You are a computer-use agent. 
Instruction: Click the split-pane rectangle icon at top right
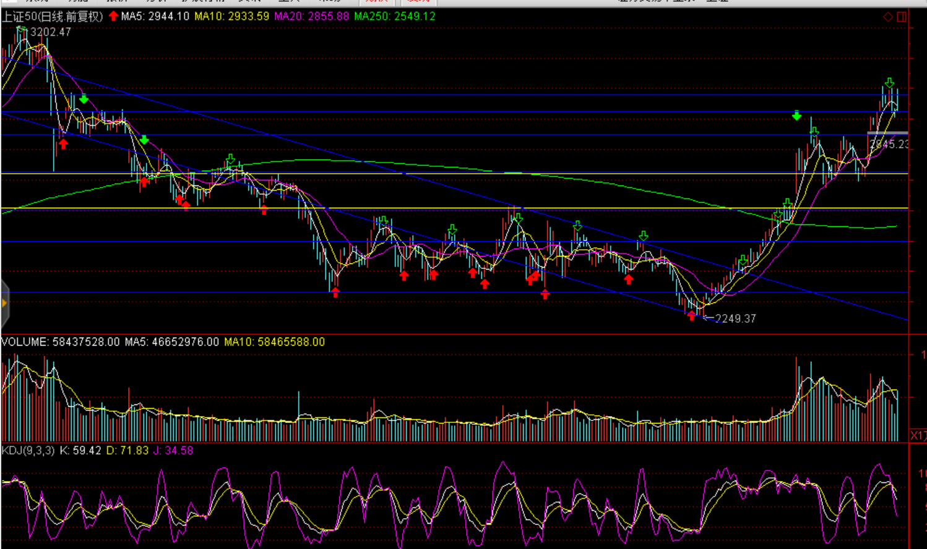[x=902, y=17]
